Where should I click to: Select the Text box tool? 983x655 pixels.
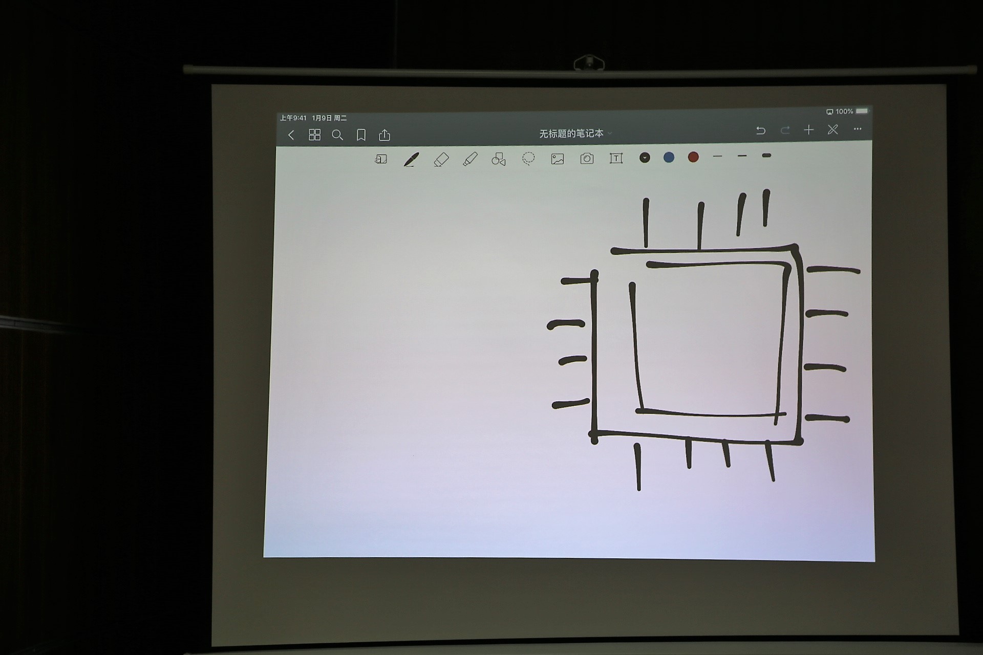(x=616, y=158)
